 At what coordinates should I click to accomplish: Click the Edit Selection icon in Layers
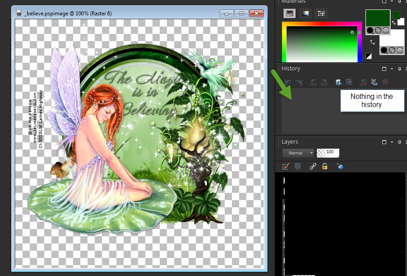[x=285, y=167]
